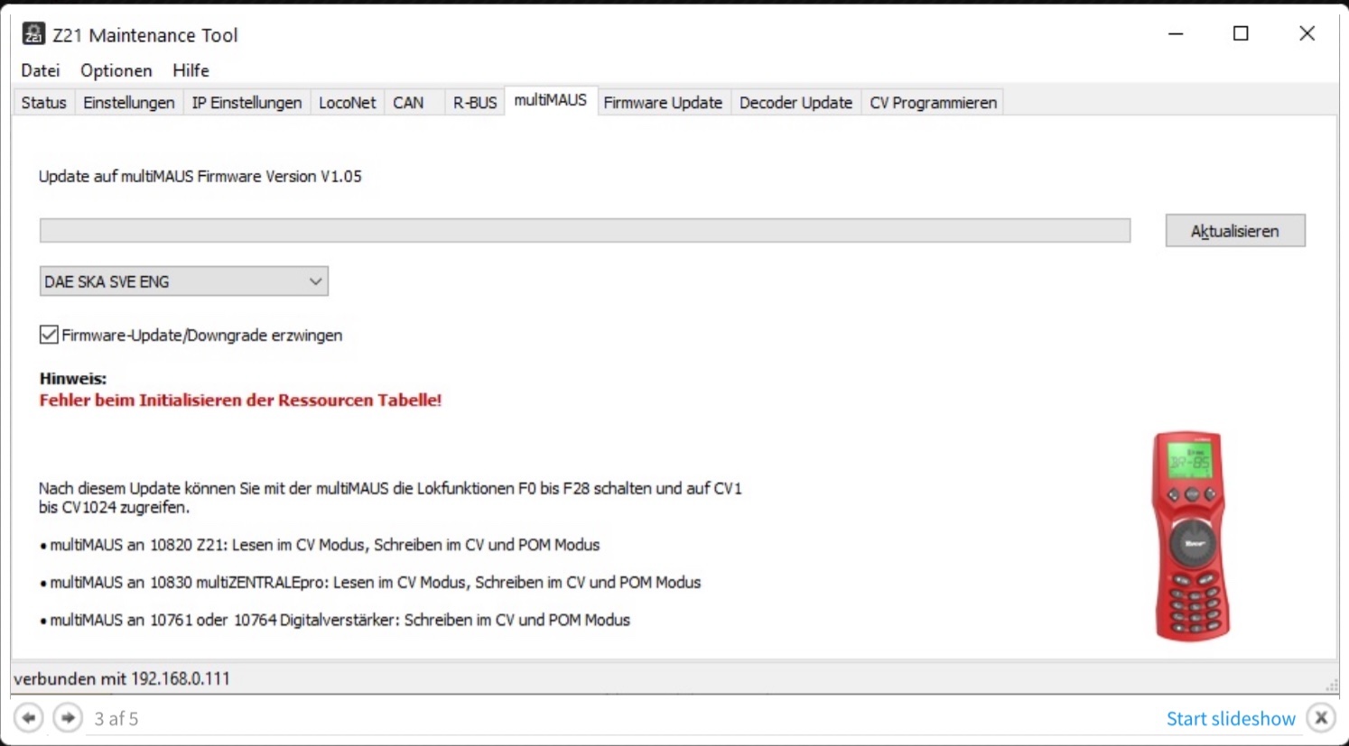Click the Z21 app icon in title bar
1349x746 pixels.
click(33, 34)
